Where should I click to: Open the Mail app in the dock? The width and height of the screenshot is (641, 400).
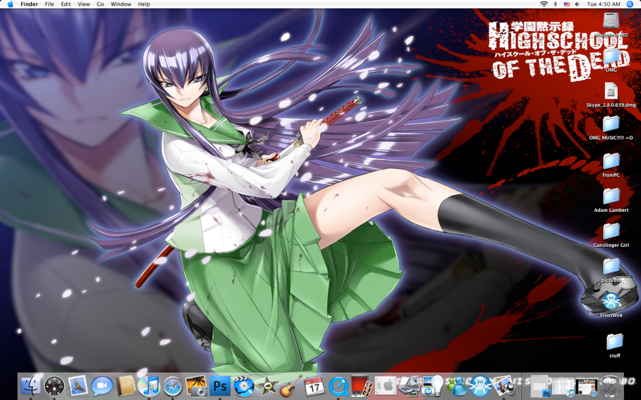click(78, 386)
